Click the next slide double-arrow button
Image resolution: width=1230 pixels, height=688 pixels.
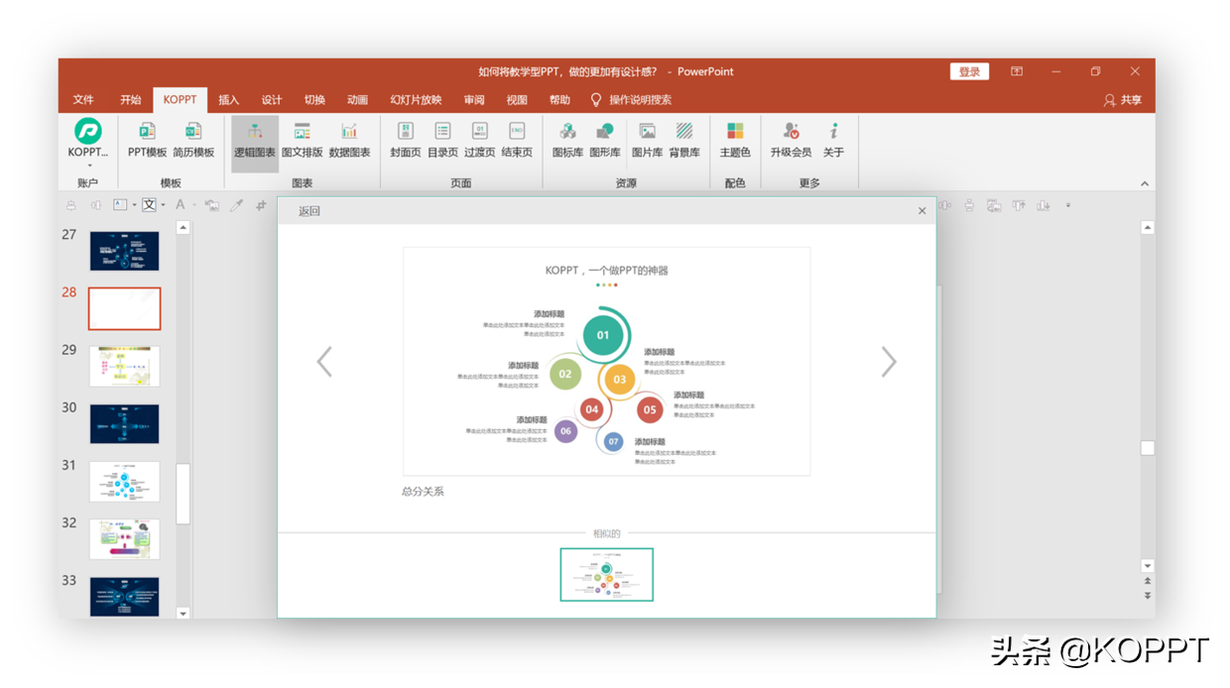coord(1148,596)
